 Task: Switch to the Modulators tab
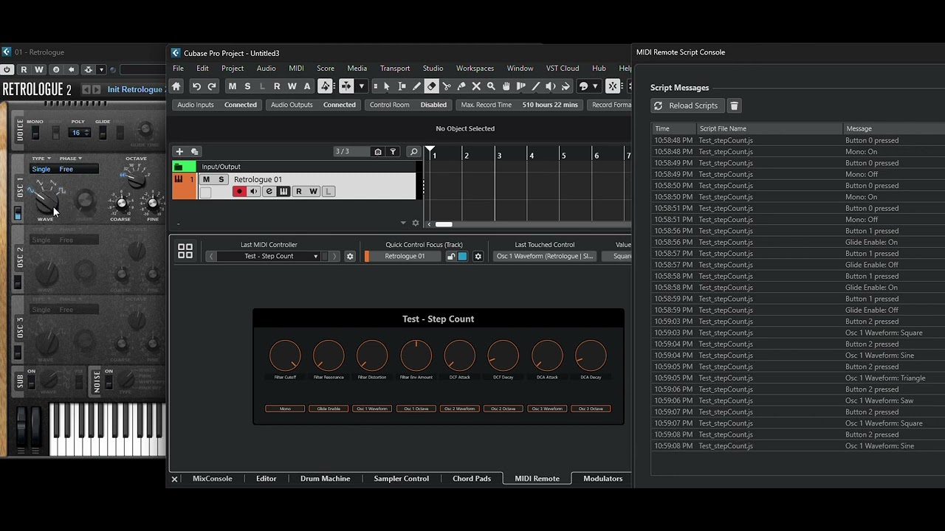[603, 479]
